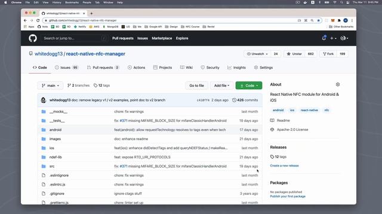Screen dimensions: 382x214
Task: Click Create a new release link
Action: click(284, 166)
